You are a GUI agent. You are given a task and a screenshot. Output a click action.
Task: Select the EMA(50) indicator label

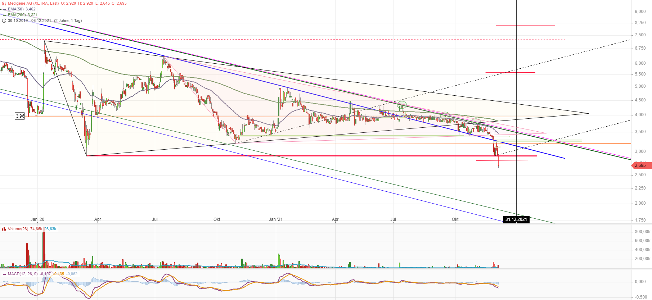tap(15, 9)
